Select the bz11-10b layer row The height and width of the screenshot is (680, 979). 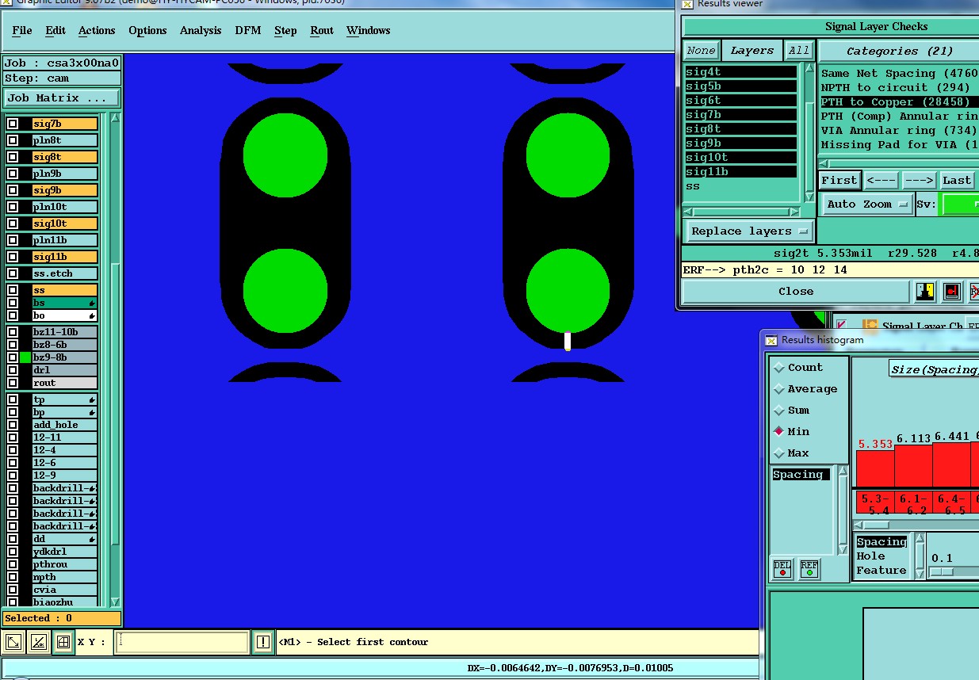pyautogui.click(x=65, y=332)
